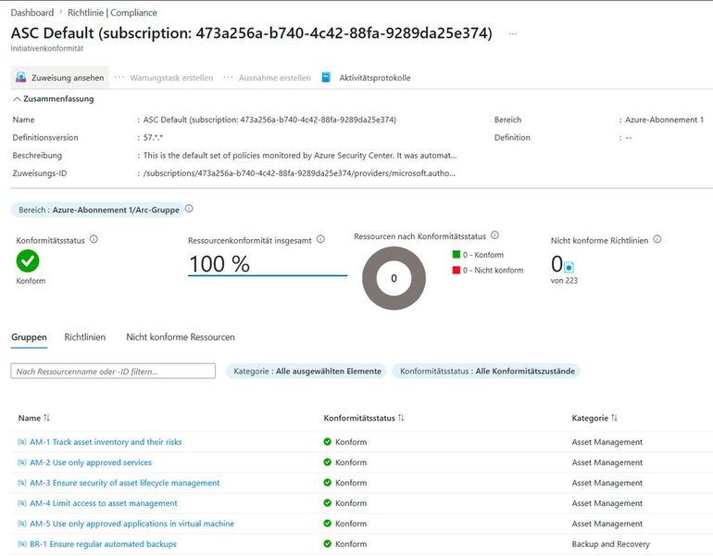Click green status icon in AM-5 row

[328, 524]
